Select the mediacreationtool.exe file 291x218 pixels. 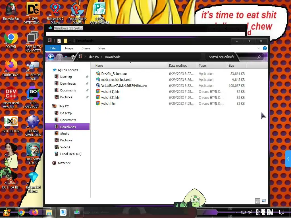coord(116,80)
